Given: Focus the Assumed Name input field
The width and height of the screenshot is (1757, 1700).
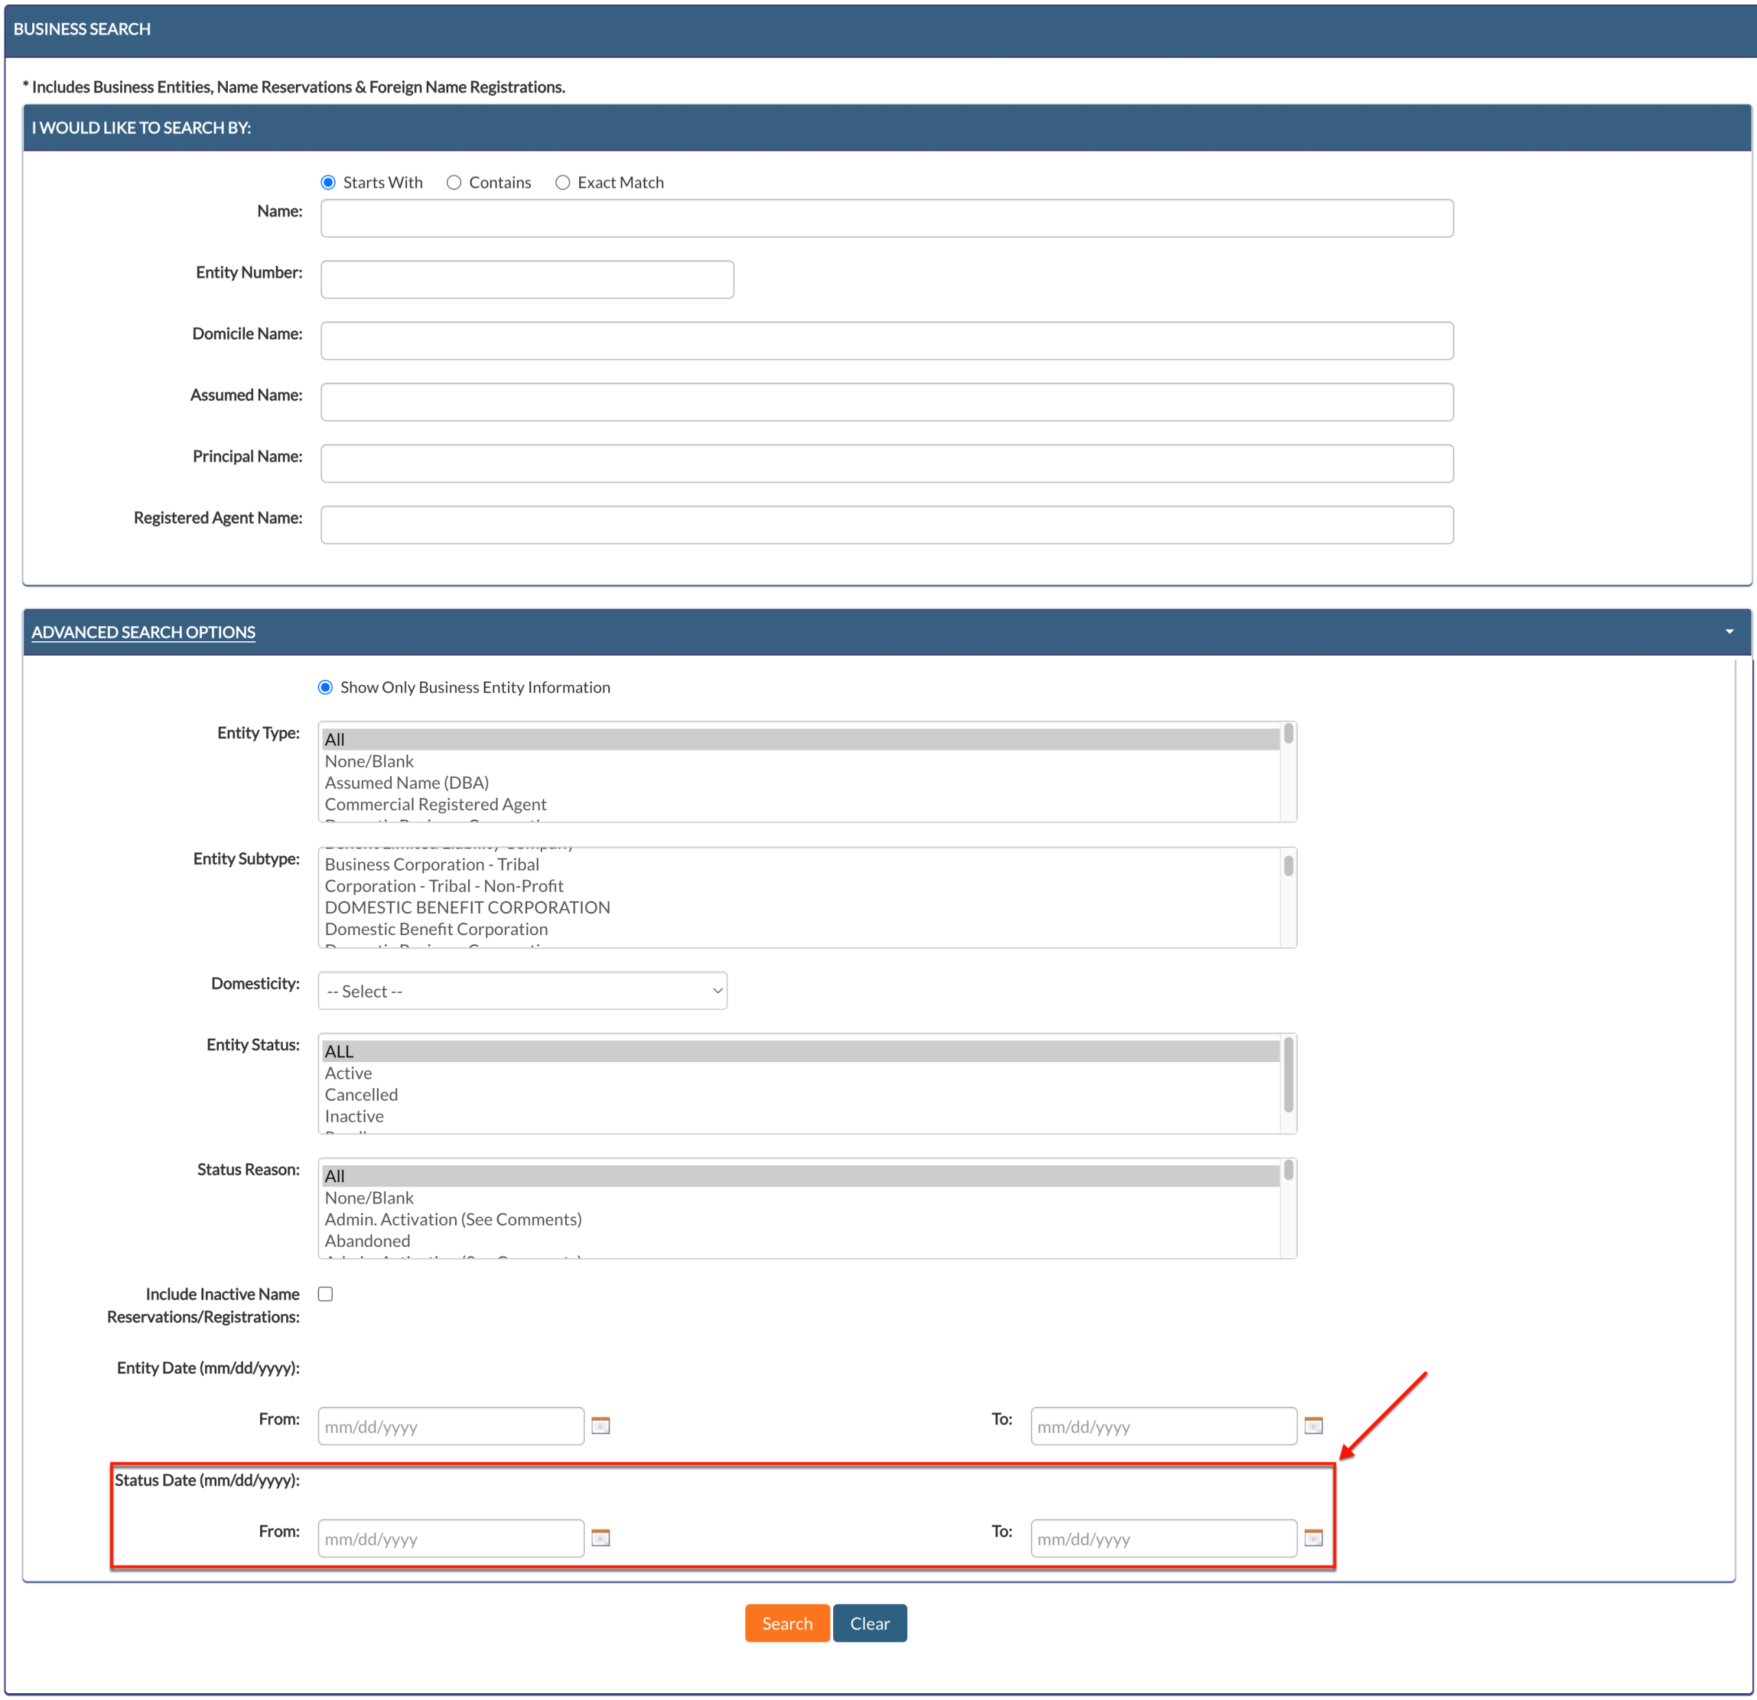Looking at the screenshot, I should [887, 402].
